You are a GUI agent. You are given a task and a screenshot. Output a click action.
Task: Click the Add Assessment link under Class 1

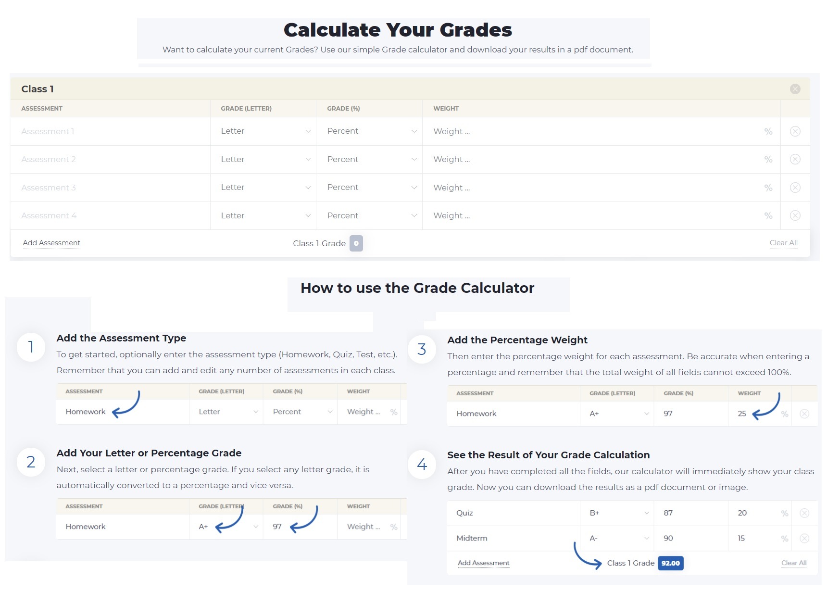click(51, 243)
